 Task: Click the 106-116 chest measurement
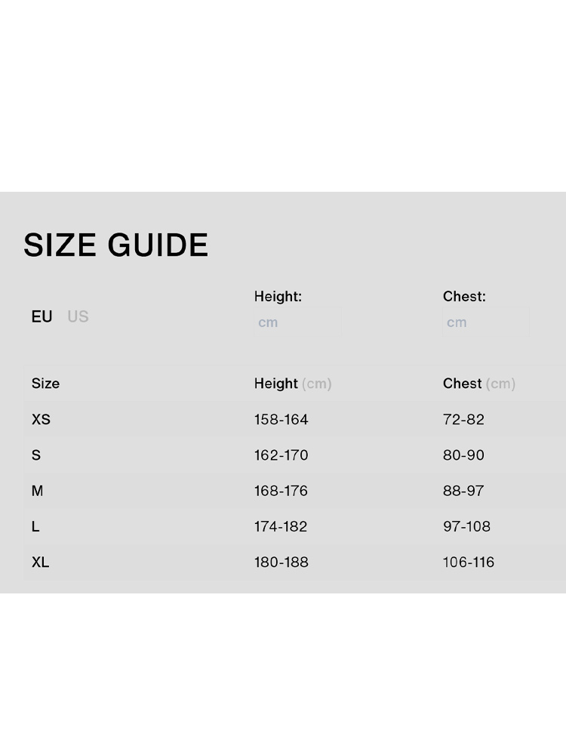(469, 562)
